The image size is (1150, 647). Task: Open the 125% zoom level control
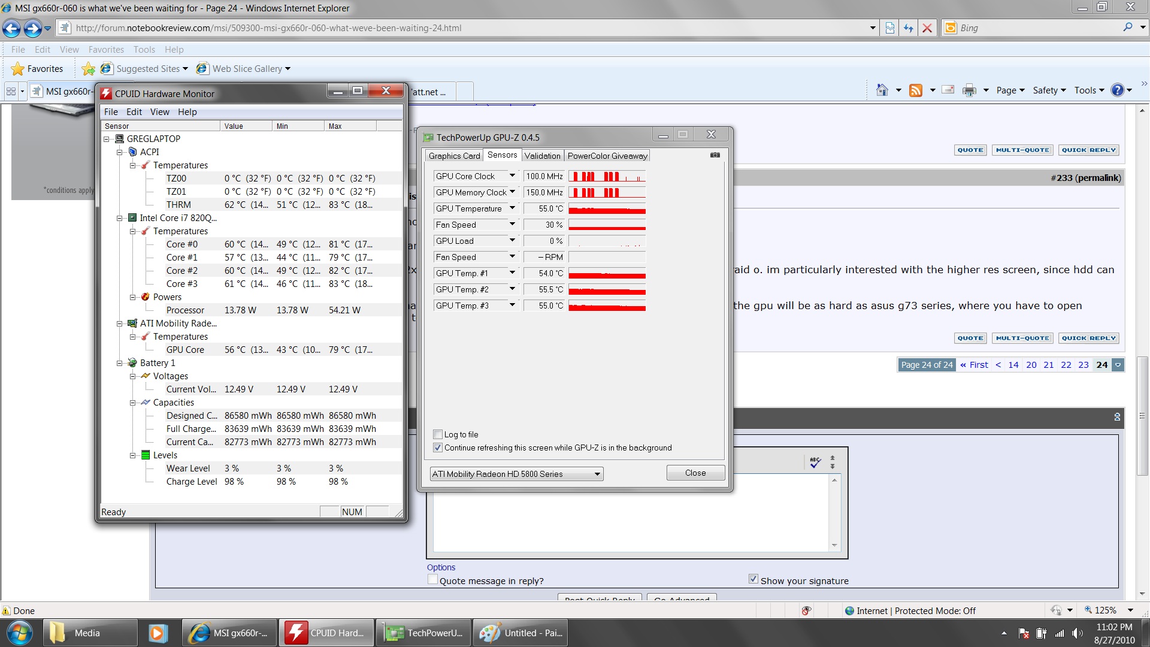click(1108, 610)
